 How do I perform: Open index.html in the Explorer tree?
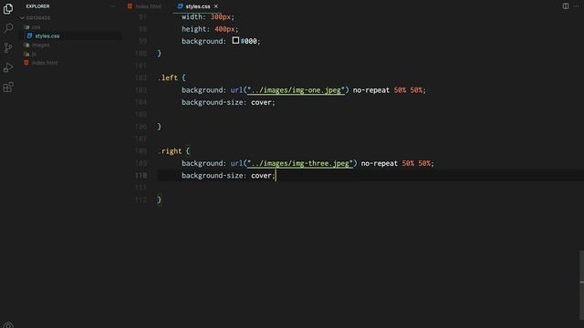coord(45,63)
